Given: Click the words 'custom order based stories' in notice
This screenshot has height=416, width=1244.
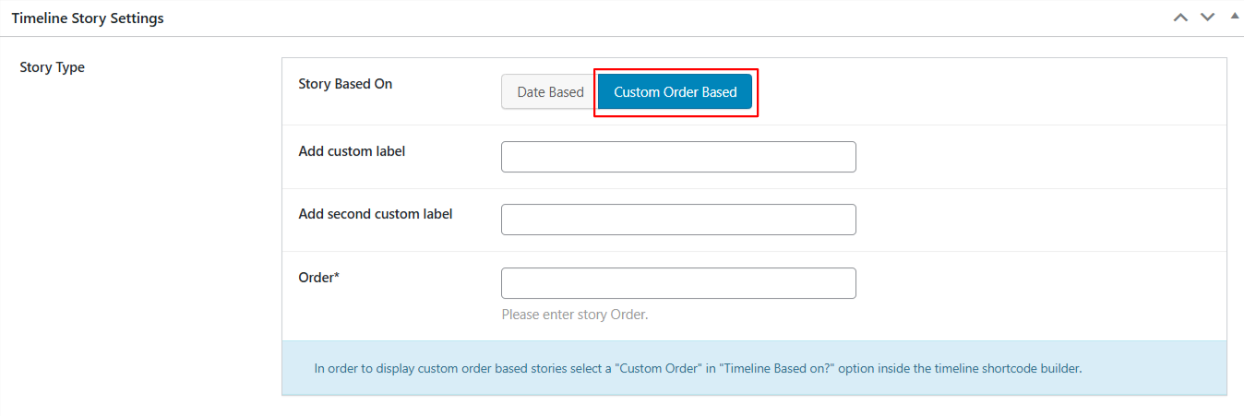Looking at the screenshot, I should click(492, 368).
